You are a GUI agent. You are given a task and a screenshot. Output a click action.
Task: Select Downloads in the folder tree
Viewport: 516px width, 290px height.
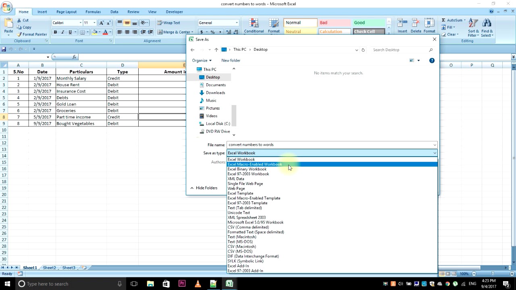(x=215, y=93)
